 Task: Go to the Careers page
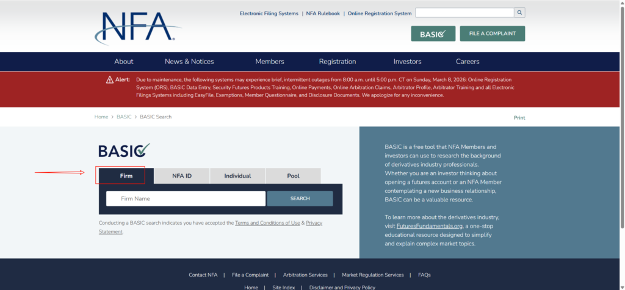pos(468,62)
